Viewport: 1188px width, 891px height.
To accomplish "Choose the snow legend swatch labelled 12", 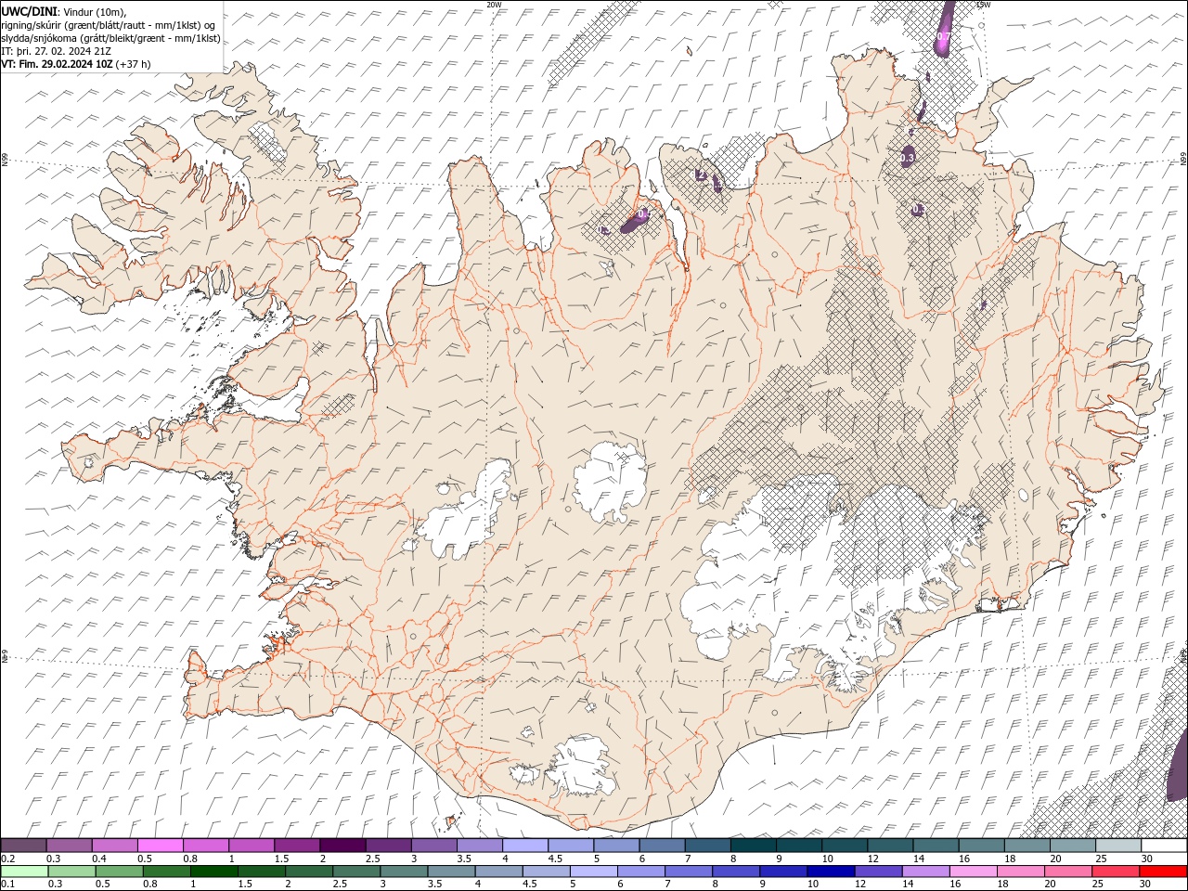I will click(x=890, y=846).
